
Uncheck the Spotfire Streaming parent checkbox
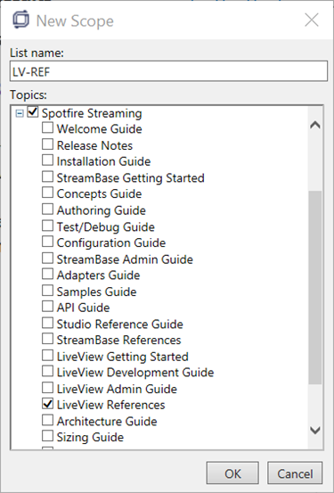click(33, 112)
